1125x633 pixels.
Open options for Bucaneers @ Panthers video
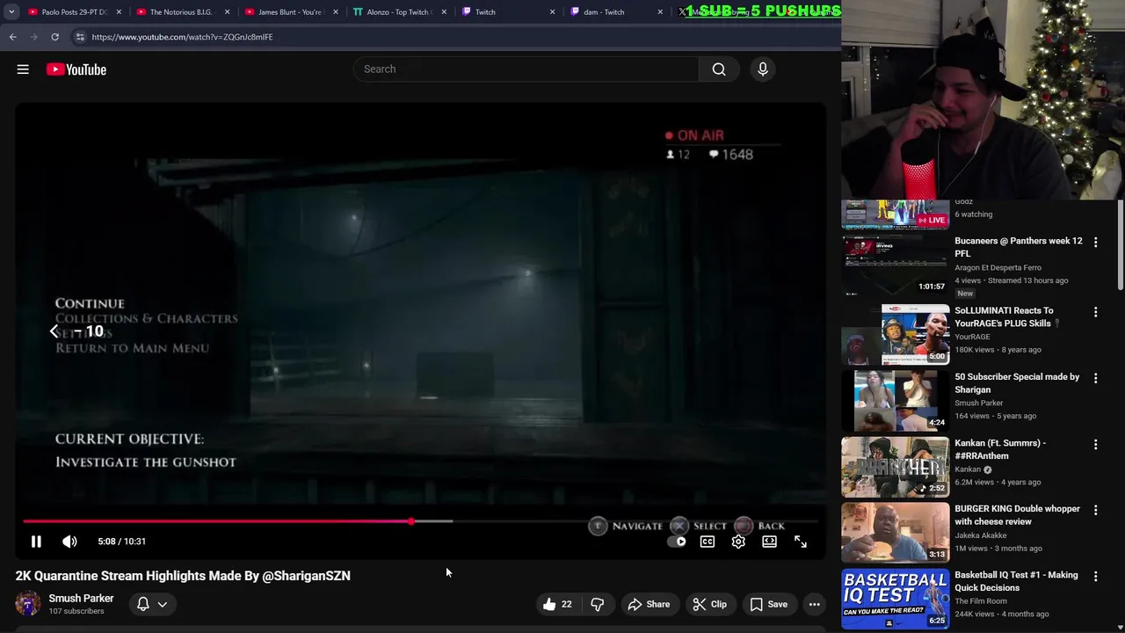[1095, 242]
